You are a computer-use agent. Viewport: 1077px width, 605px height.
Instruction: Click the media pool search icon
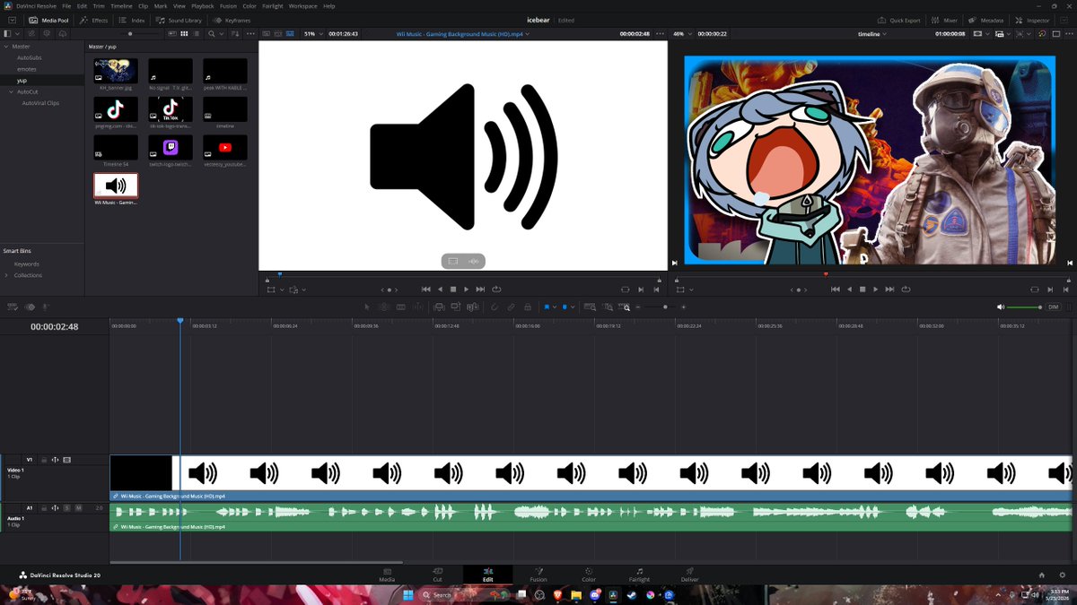[212, 33]
